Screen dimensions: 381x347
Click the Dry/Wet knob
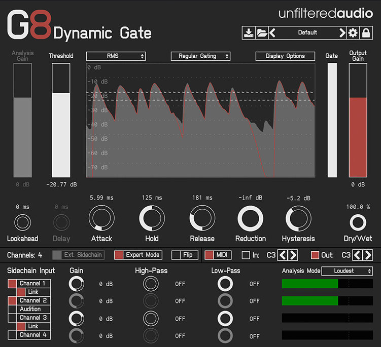[358, 222]
